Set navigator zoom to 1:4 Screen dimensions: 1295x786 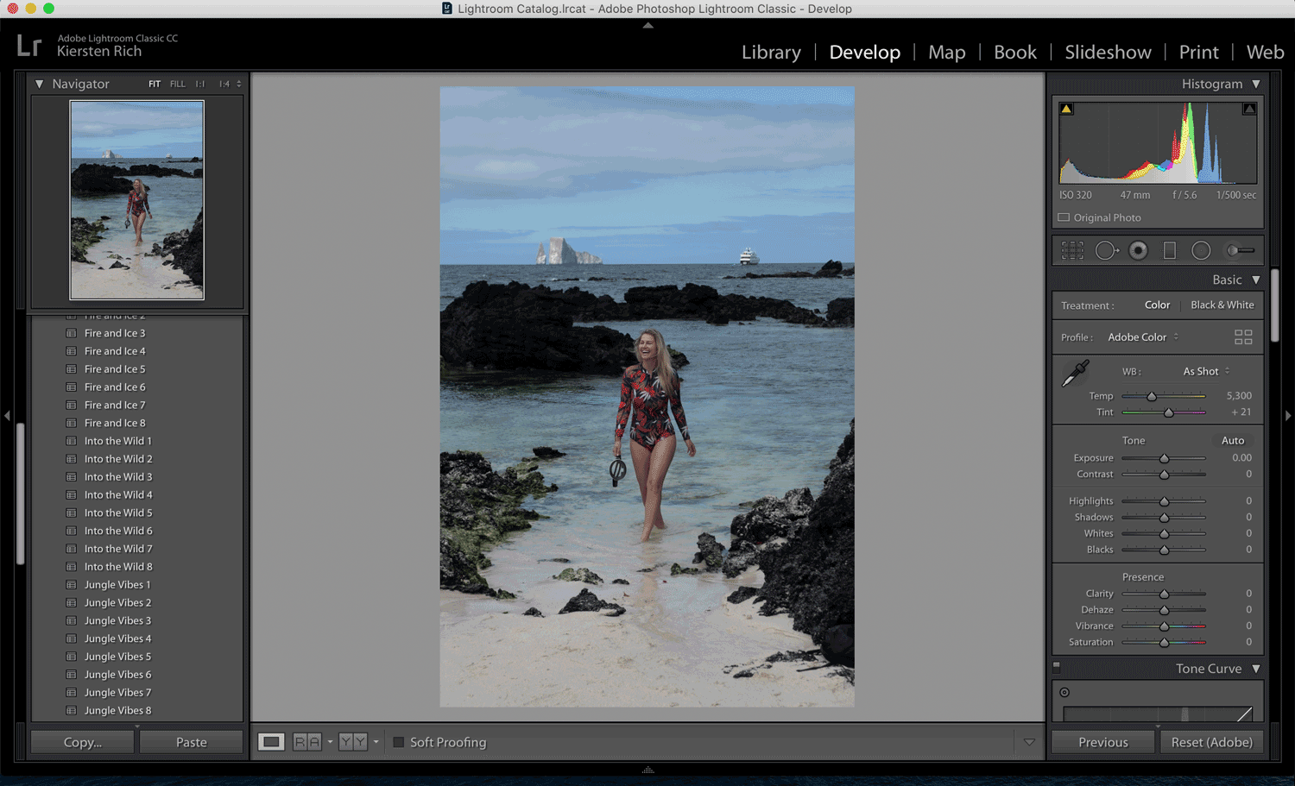coord(224,85)
